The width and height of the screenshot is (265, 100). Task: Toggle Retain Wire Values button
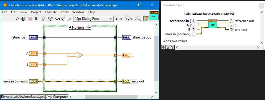click(50, 19)
